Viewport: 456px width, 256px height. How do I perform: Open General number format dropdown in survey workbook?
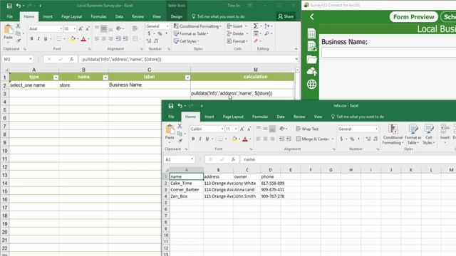[x=167, y=26]
